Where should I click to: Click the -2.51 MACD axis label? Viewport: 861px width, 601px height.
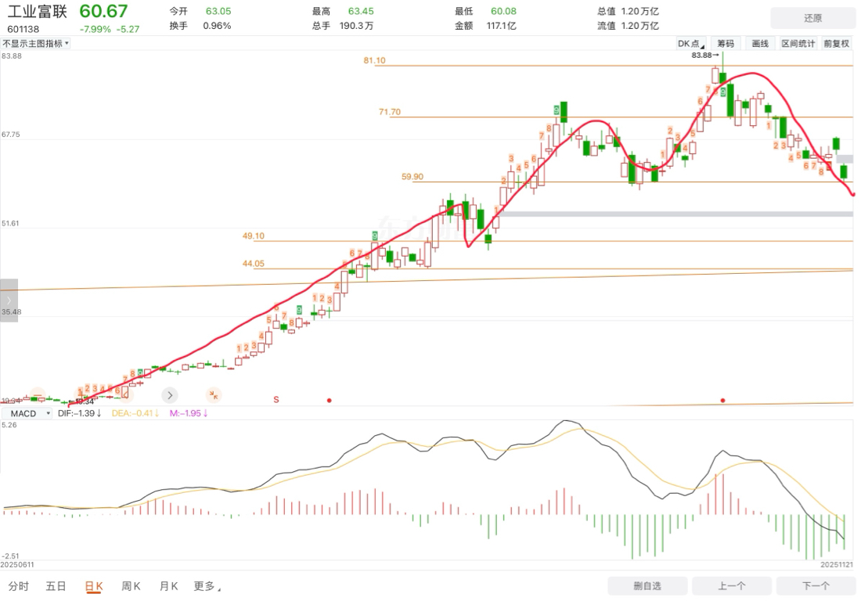(10, 556)
